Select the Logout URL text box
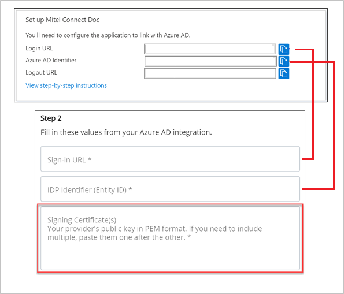The image size is (344, 294). click(x=210, y=73)
